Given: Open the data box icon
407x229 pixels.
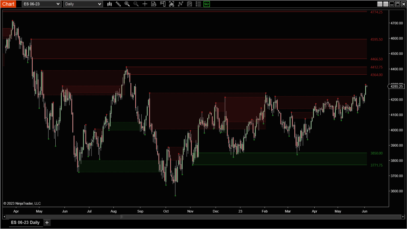Looking at the screenshot, I should [x=154, y=4].
